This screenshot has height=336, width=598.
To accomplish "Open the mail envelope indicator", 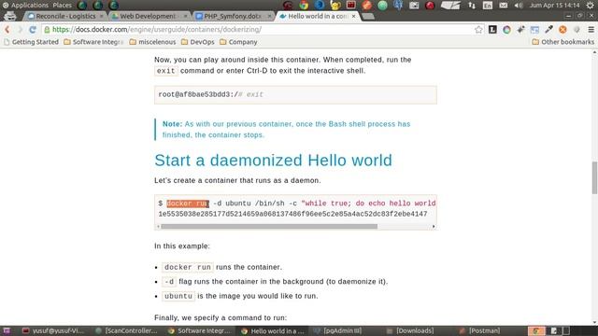I will coord(504,5).
